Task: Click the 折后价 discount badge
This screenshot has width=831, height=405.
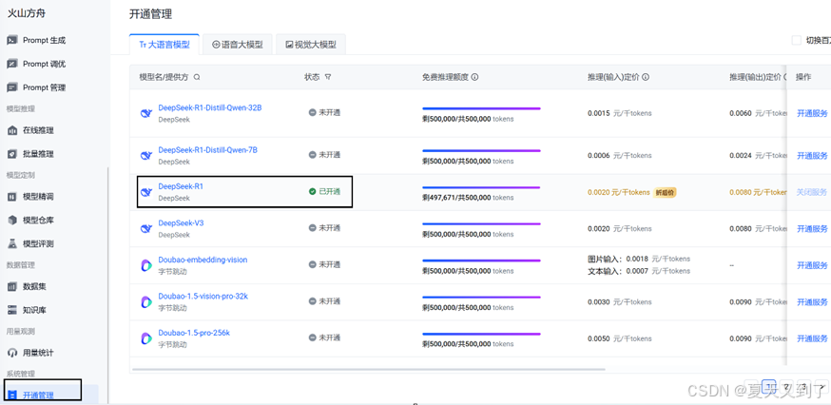Action: pos(665,192)
